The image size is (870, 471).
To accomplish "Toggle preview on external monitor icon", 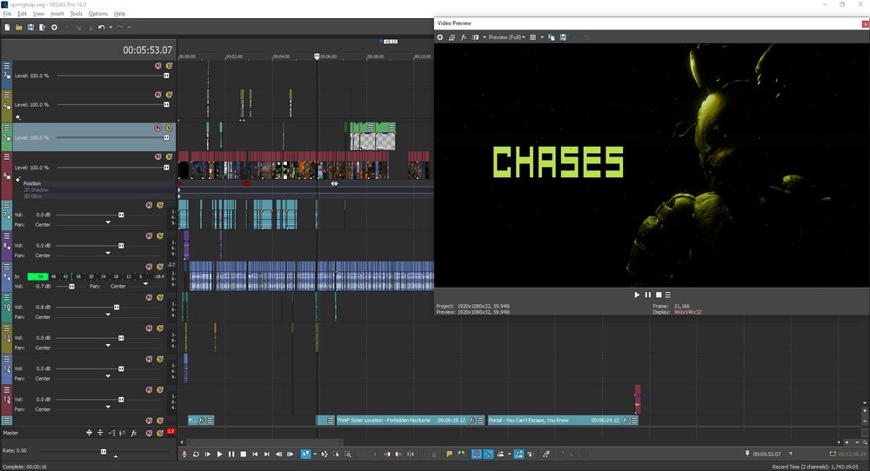I will [452, 37].
